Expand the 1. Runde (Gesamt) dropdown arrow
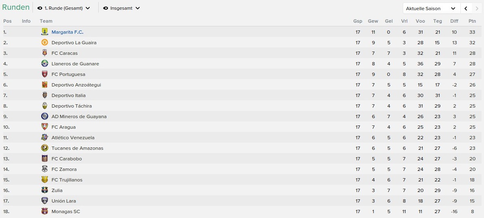The width and height of the screenshot is (484, 218). (88, 9)
